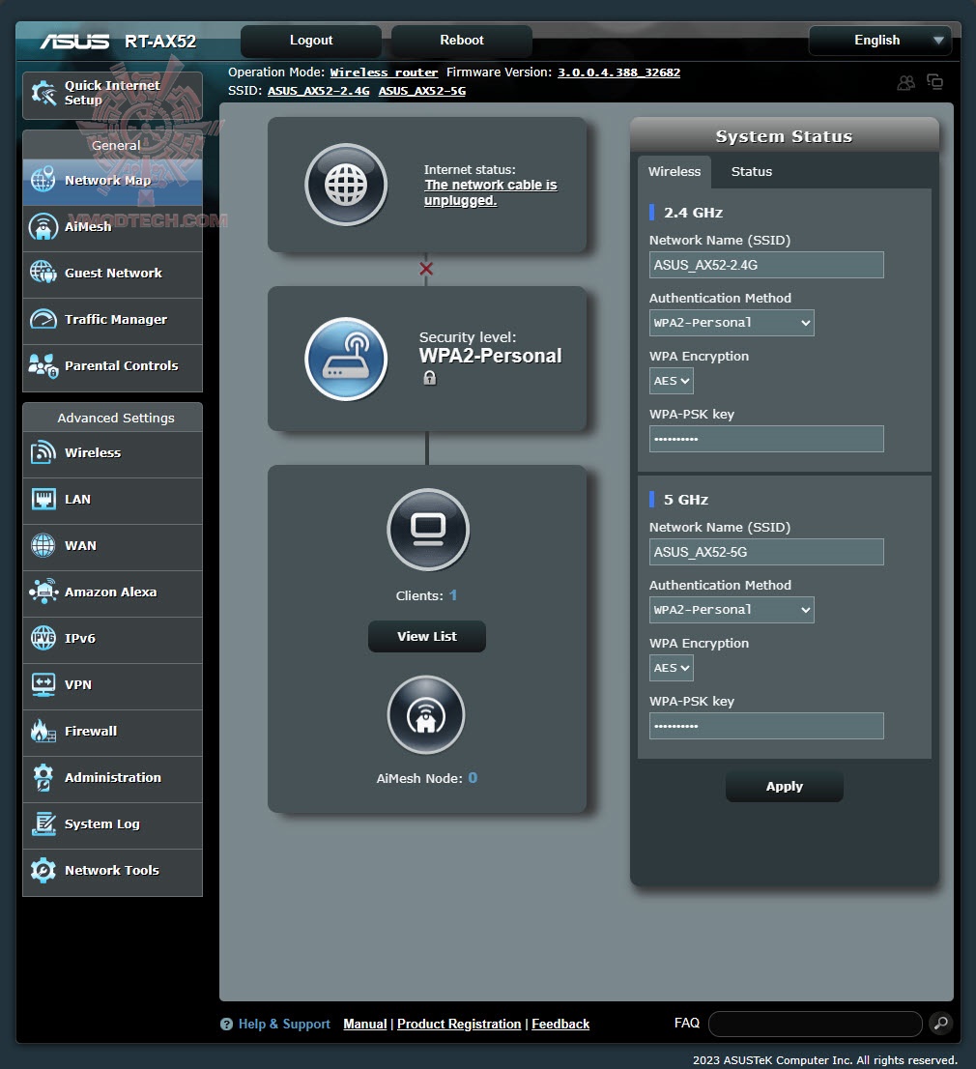This screenshot has height=1069, width=976.
Task: Open the Feedback link in footer
Action: point(560,1024)
